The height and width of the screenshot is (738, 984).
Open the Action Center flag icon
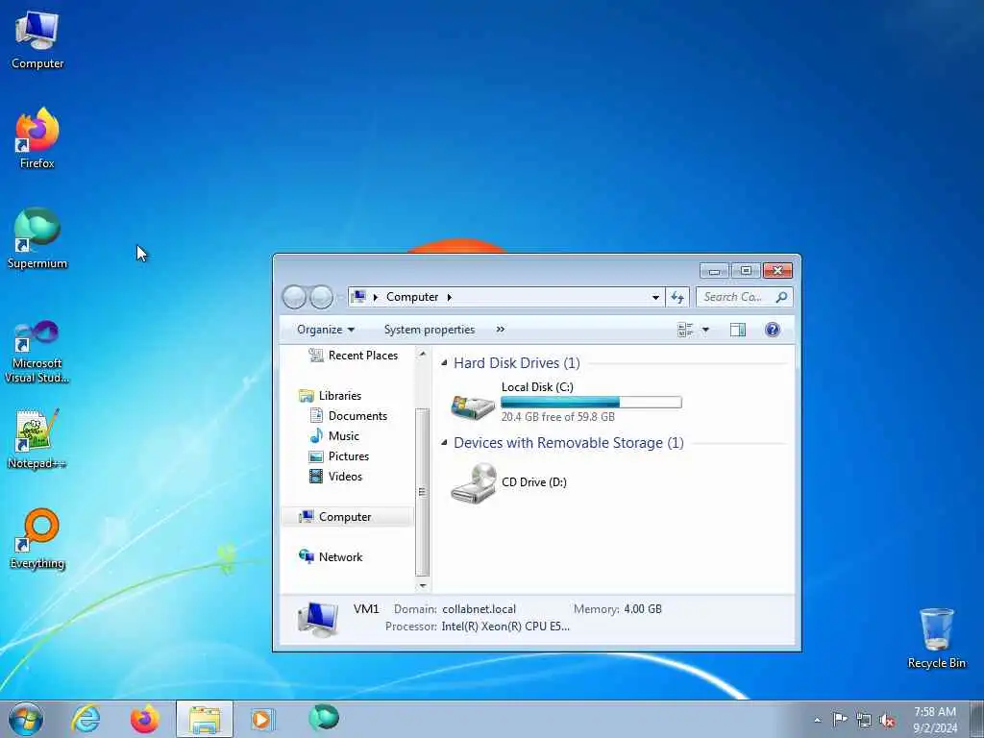click(x=839, y=719)
